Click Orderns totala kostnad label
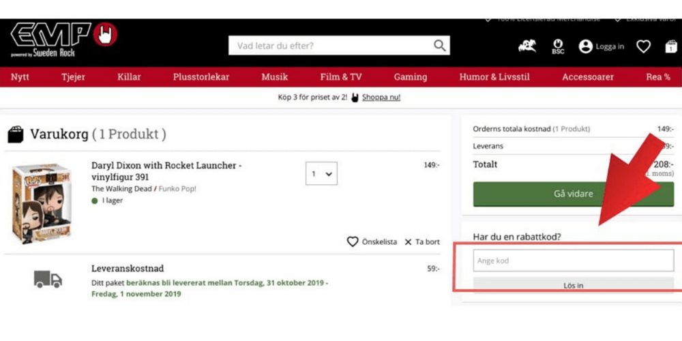Viewport: 682px width, 341px height. (x=512, y=129)
